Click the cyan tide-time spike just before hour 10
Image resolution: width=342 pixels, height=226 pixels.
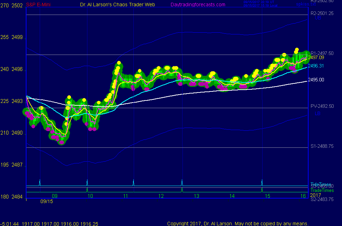coord(87,183)
